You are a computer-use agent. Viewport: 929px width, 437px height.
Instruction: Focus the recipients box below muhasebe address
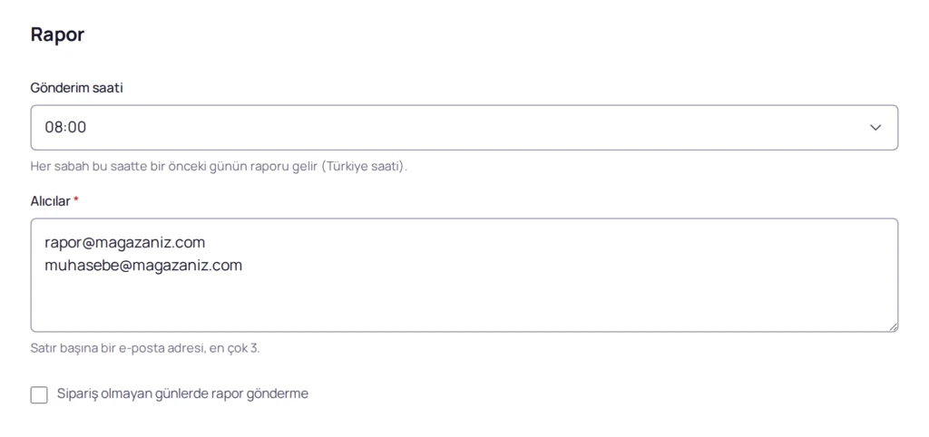(464, 302)
